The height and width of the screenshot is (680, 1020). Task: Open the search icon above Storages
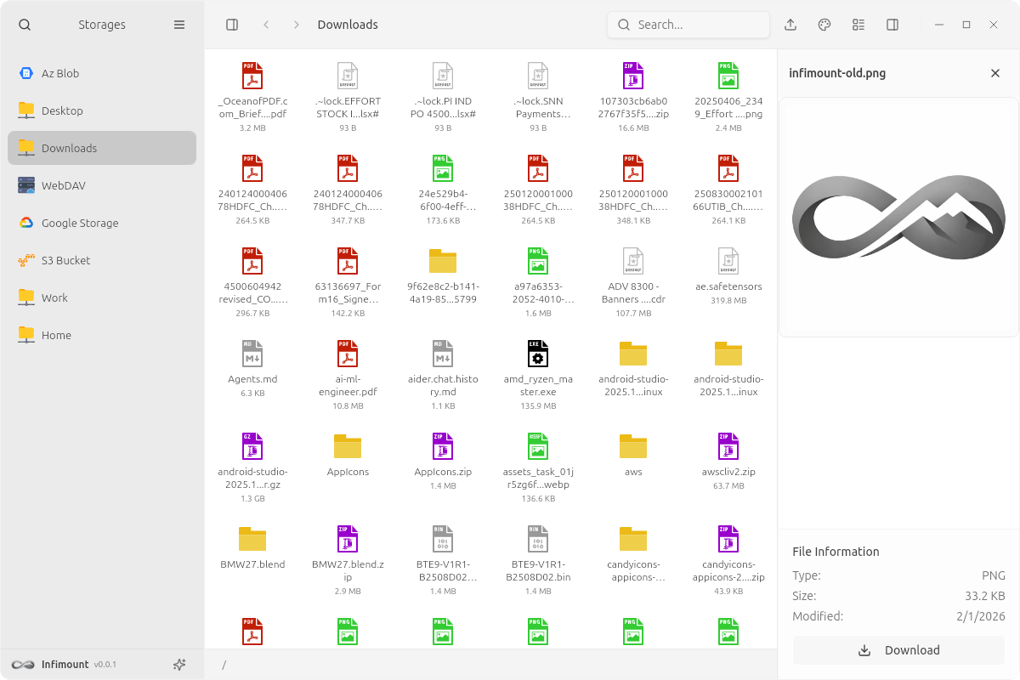(25, 25)
